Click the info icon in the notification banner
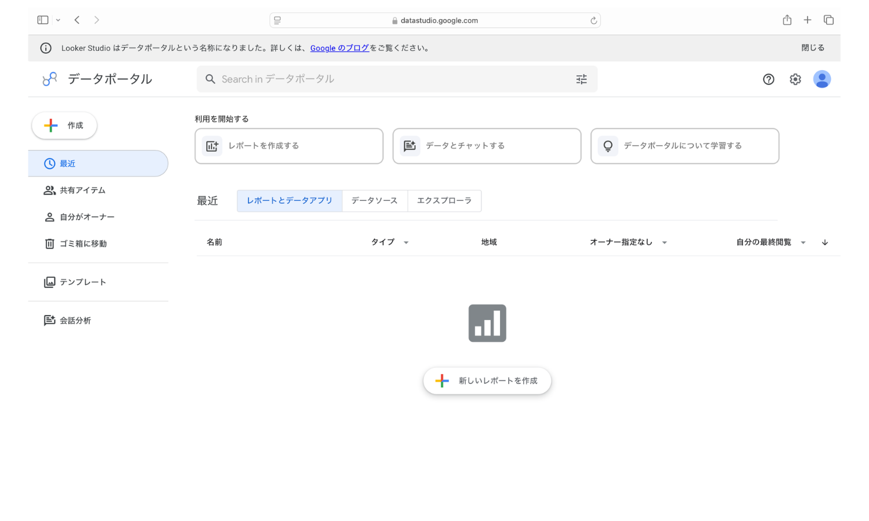The height and width of the screenshot is (521, 869). tap(46, 48)
